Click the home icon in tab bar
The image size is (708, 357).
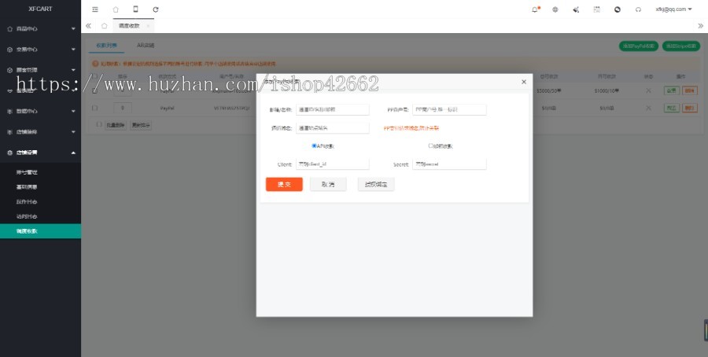(105, 26)
